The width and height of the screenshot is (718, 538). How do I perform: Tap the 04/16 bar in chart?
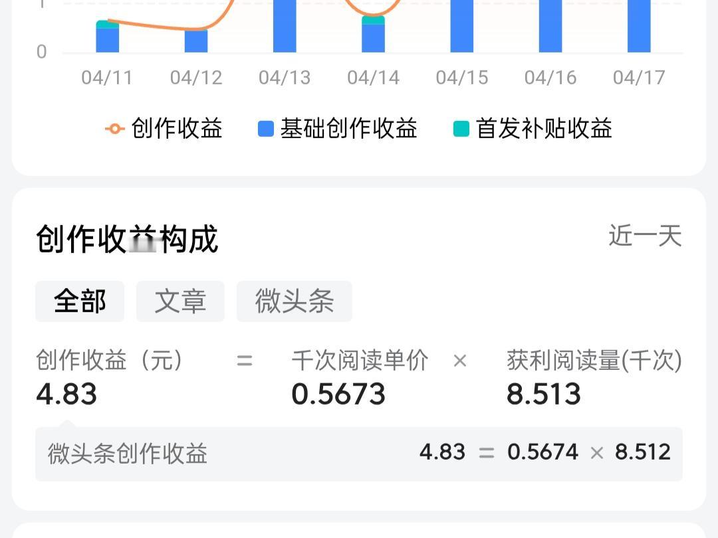pyautogui.click(x=550, y=26)
